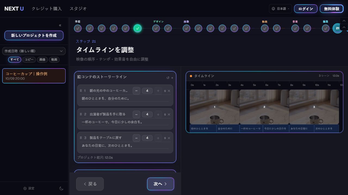This screenshot has width=348, height=195.
Task: Click the second checkmark step under デザイン
Action: click(x=168, y=28)
